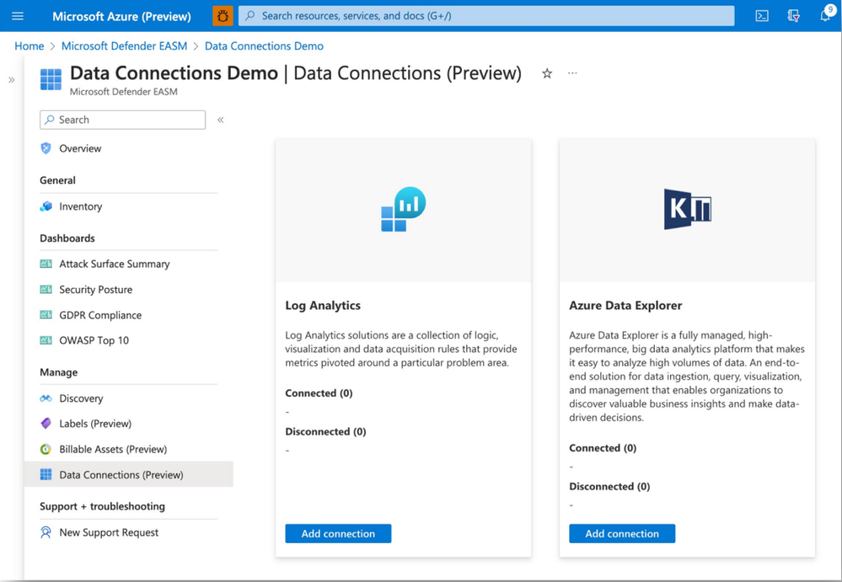Add an Azure Data Explorer connection
Image resolution: width=842 pixels, height=582 pixels.
(x=622, y=534)
